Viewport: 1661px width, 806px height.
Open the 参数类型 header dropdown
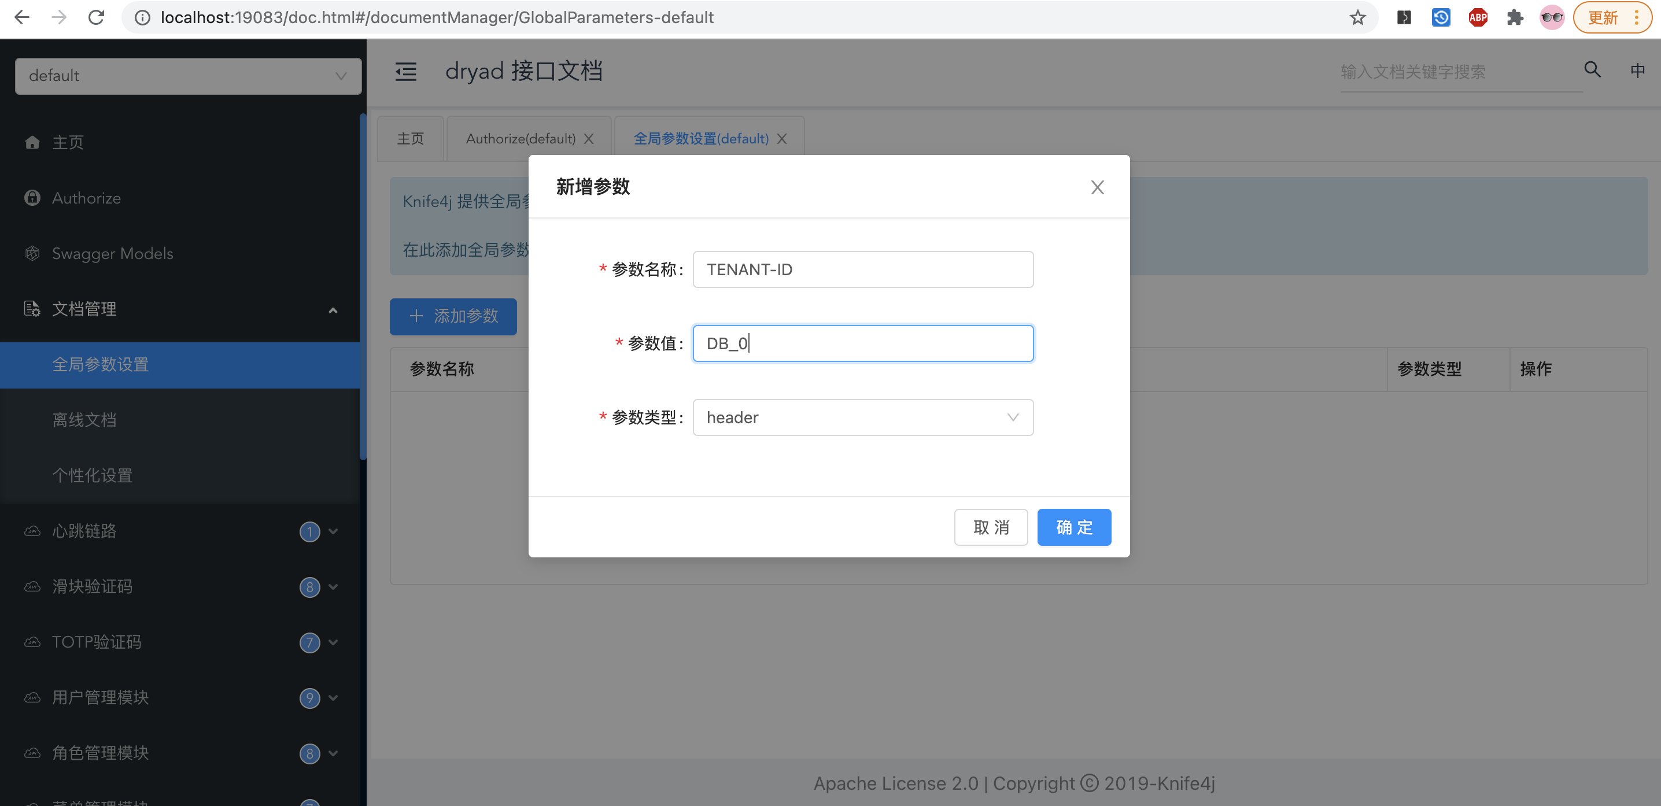tap(862, 417)
